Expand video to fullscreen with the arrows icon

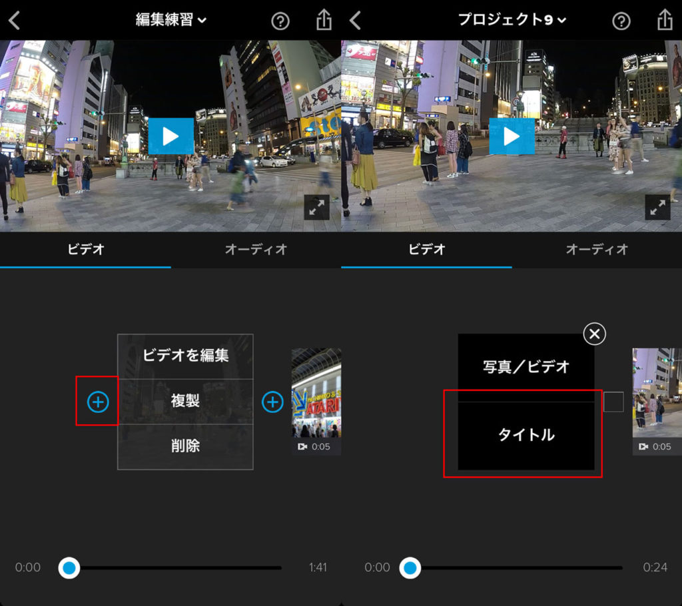(x=316, y=208)
